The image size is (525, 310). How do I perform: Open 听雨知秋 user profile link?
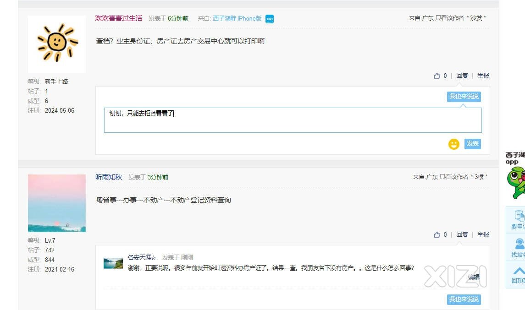point(109,177)
